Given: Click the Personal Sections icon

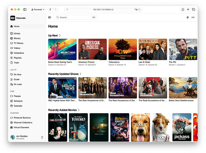Looking at the screenshot, I should (12, 118).
